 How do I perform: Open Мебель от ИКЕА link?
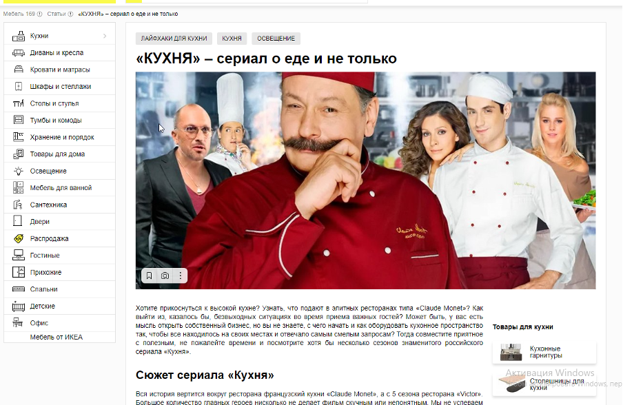click(57, 337)
